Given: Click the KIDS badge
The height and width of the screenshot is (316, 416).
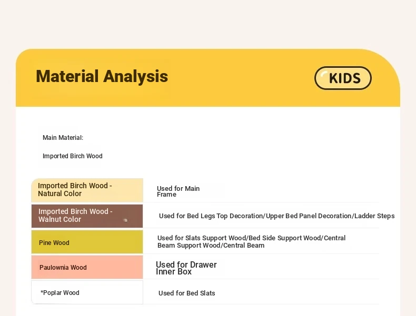Looking at the screenshot, I should [x=343, y=78].
